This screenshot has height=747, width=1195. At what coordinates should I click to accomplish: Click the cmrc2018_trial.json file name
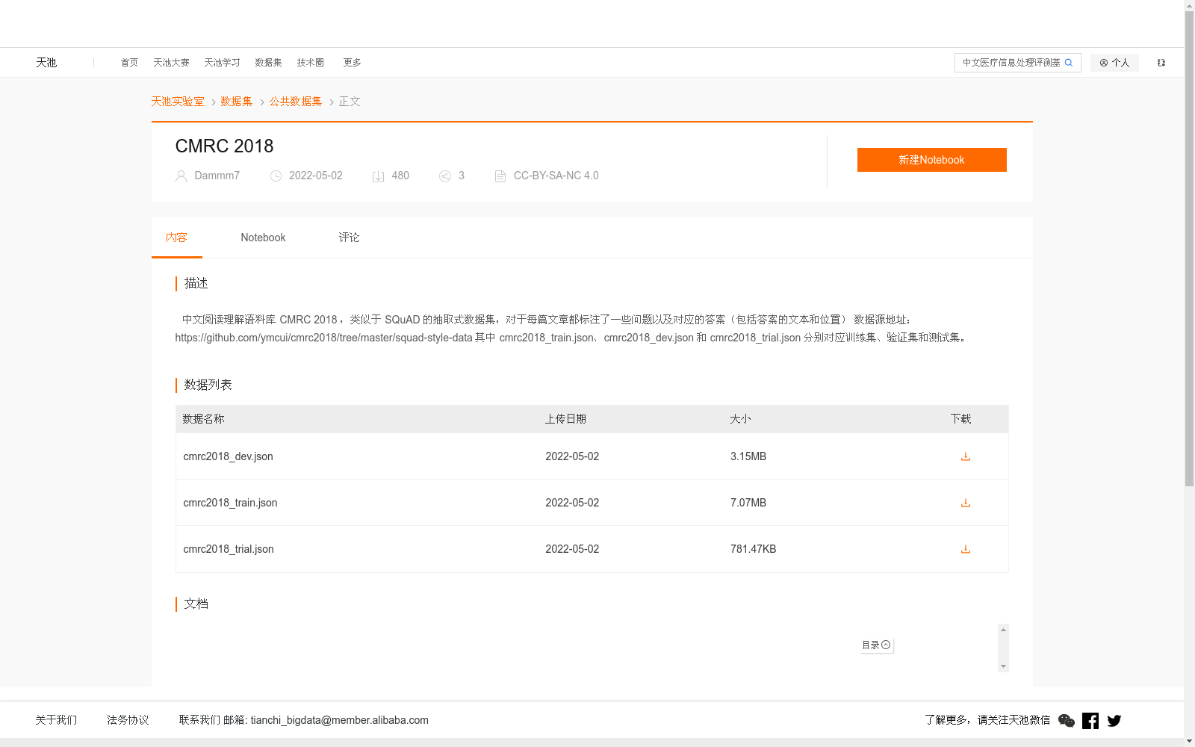tap(229, 549)
